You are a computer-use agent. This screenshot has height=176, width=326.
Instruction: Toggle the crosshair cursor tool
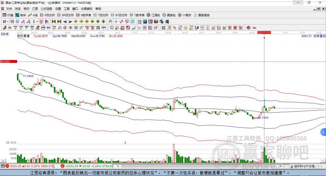tap(116, 22)
